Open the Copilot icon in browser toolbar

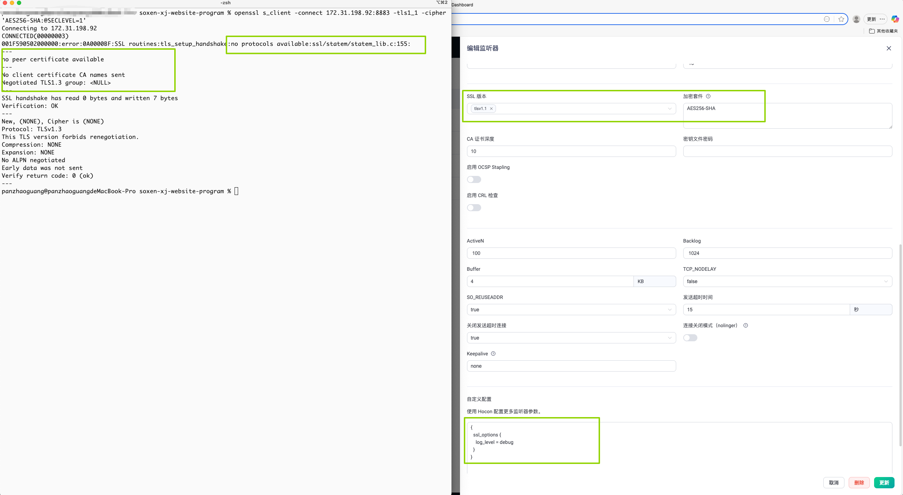coord(895,19)
